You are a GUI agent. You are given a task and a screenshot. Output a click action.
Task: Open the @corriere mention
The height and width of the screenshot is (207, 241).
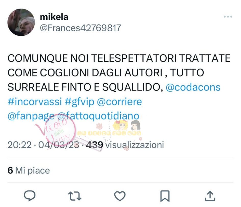[119, 102]
